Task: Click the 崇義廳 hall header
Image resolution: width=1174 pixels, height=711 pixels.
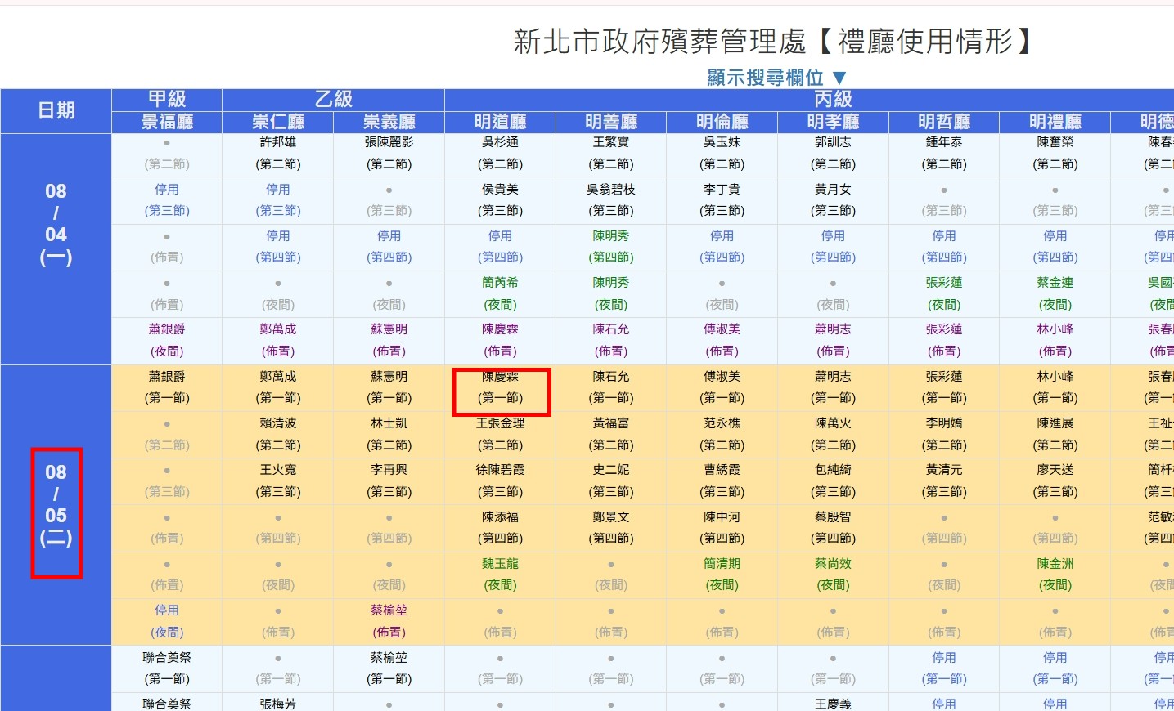Action: [x=389, y=123]
